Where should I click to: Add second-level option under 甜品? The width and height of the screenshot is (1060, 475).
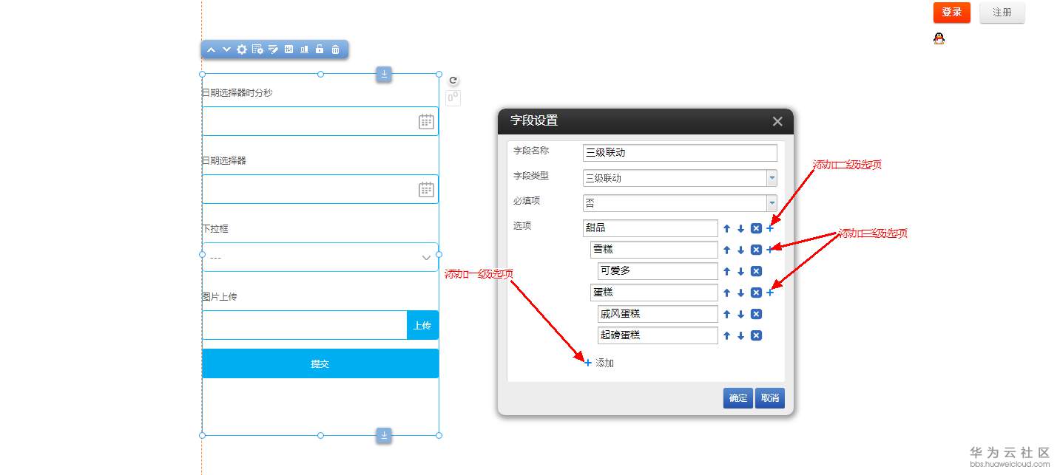point(770,228)
